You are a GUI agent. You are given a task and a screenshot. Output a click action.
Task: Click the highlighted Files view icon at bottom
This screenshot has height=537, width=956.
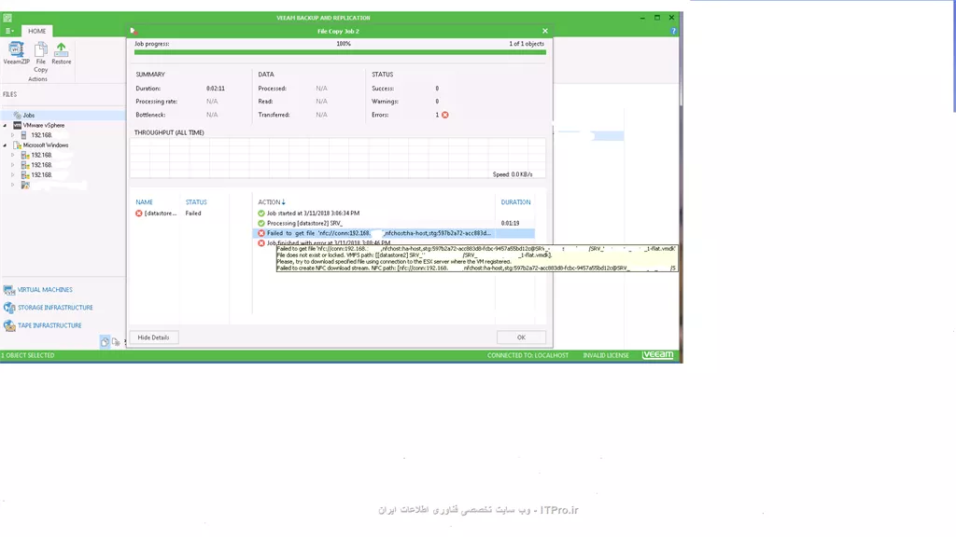[x=105, y=342]
